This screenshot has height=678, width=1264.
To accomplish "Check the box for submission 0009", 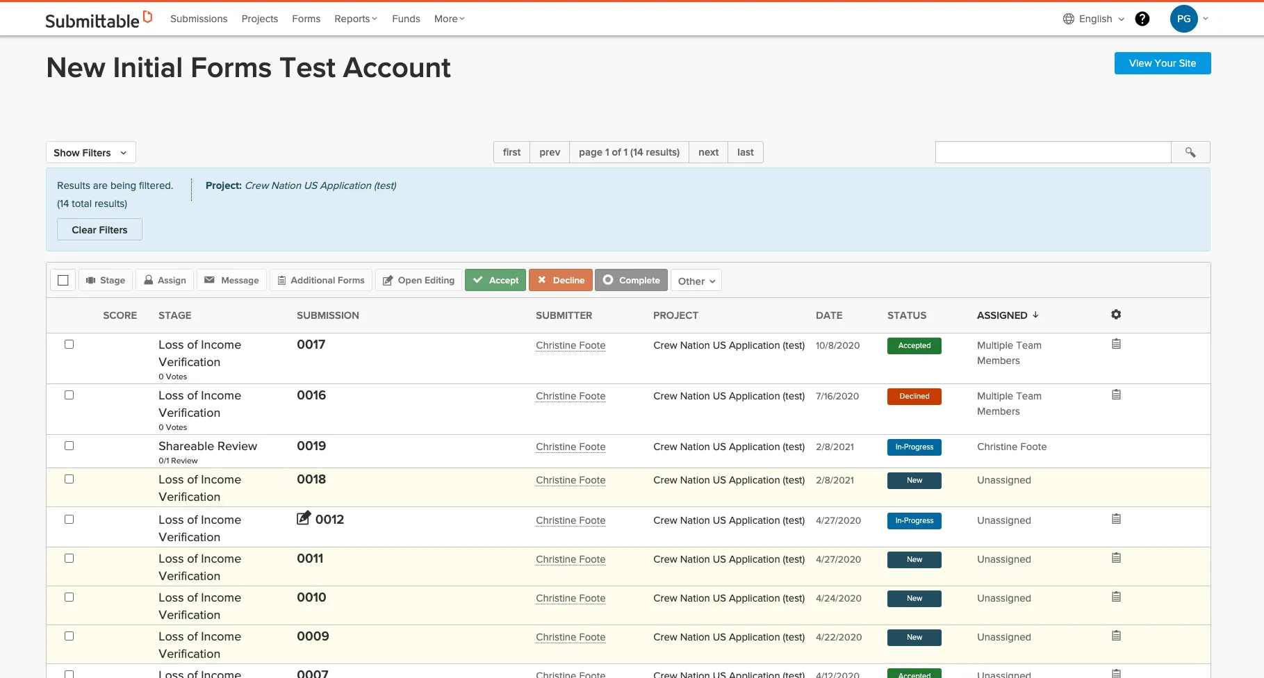I will click(69, 636).
